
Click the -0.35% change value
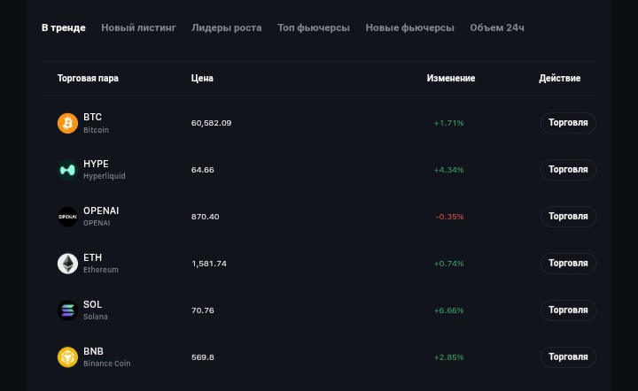(449, 217)
